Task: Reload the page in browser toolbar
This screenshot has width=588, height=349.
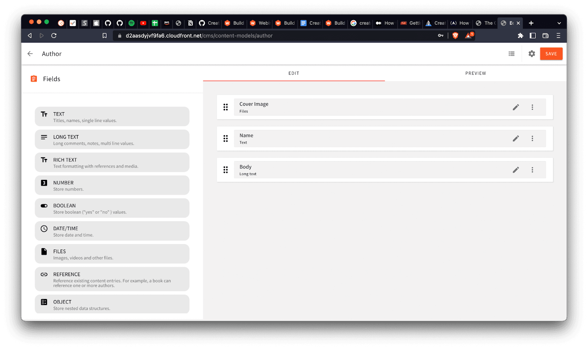Action: pyautogui.click(x=54, y=36)
